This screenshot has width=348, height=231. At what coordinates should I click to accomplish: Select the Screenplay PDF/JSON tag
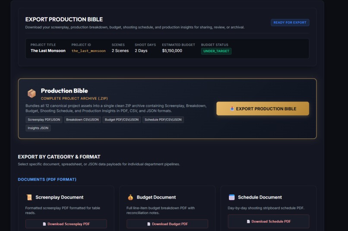click(x=44, y=120)
